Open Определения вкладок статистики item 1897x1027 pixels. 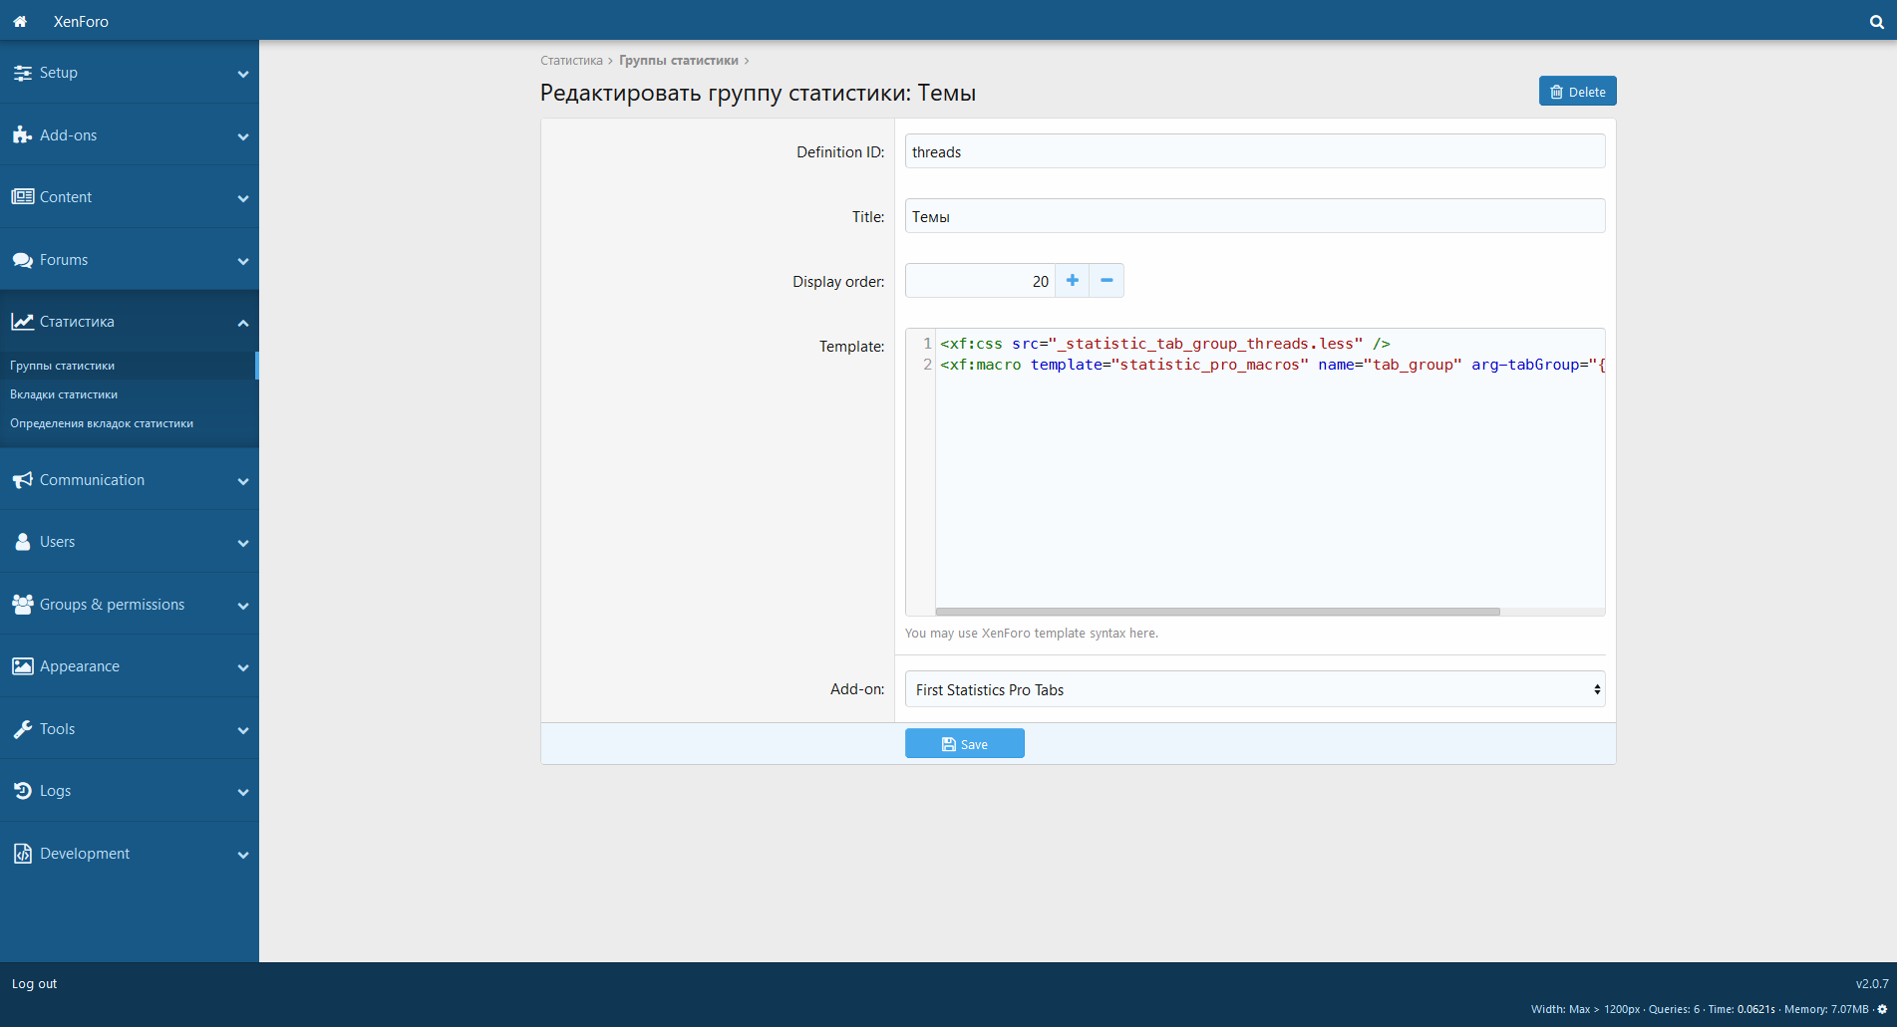(102, 423)
